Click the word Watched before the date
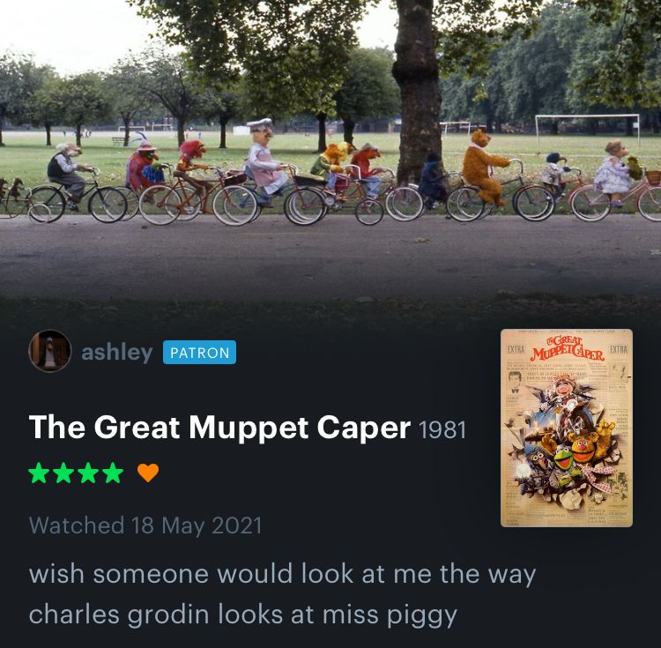 pyautogui.click(x=77, y=525)
